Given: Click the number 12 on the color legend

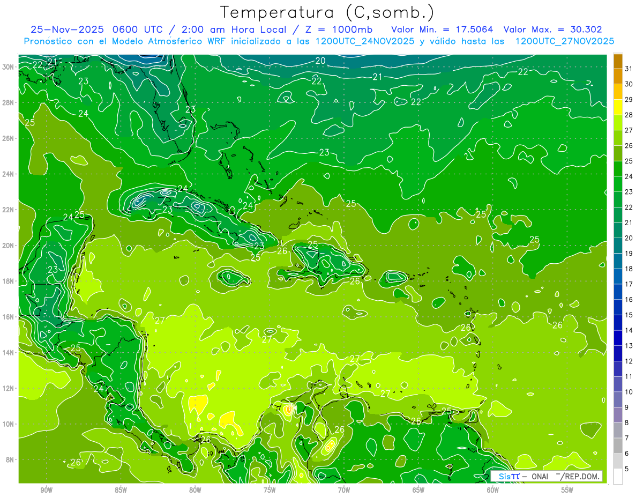Looking at the screenshot, I should [x=629, y=361].
